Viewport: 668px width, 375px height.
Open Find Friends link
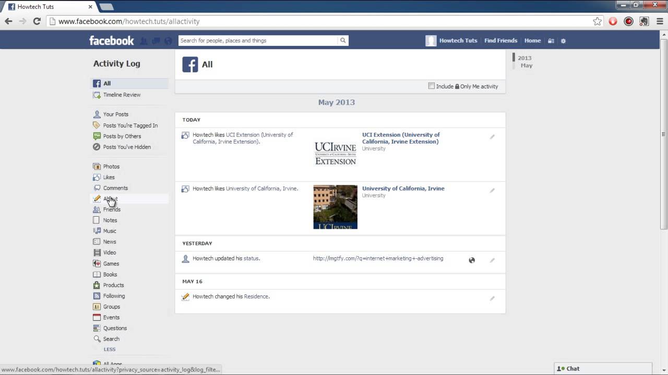[x=500, y=41]
